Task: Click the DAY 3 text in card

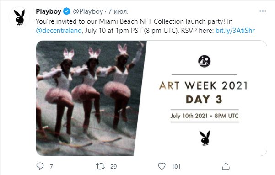Action: (x=204, y=100)
